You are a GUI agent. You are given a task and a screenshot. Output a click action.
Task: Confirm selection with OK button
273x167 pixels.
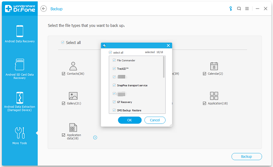130,120
